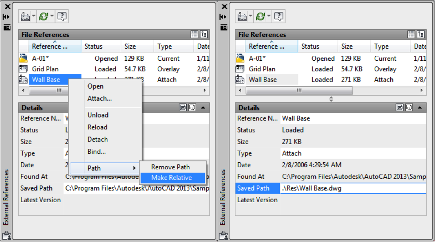Select Grid Plan row in left list
This screenshot has height=242, width=435.
pyautogui.click(x=114, y=69)
